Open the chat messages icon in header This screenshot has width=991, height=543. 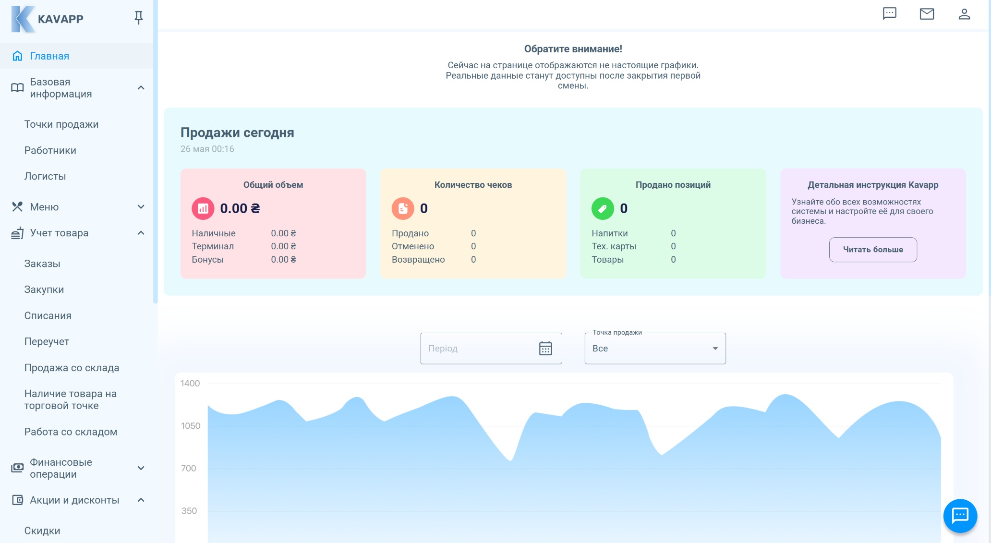(x=889, y=14)
